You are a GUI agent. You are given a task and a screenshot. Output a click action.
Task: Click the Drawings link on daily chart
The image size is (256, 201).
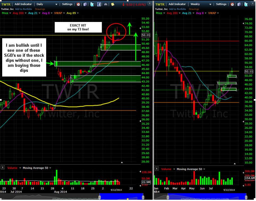40,9
